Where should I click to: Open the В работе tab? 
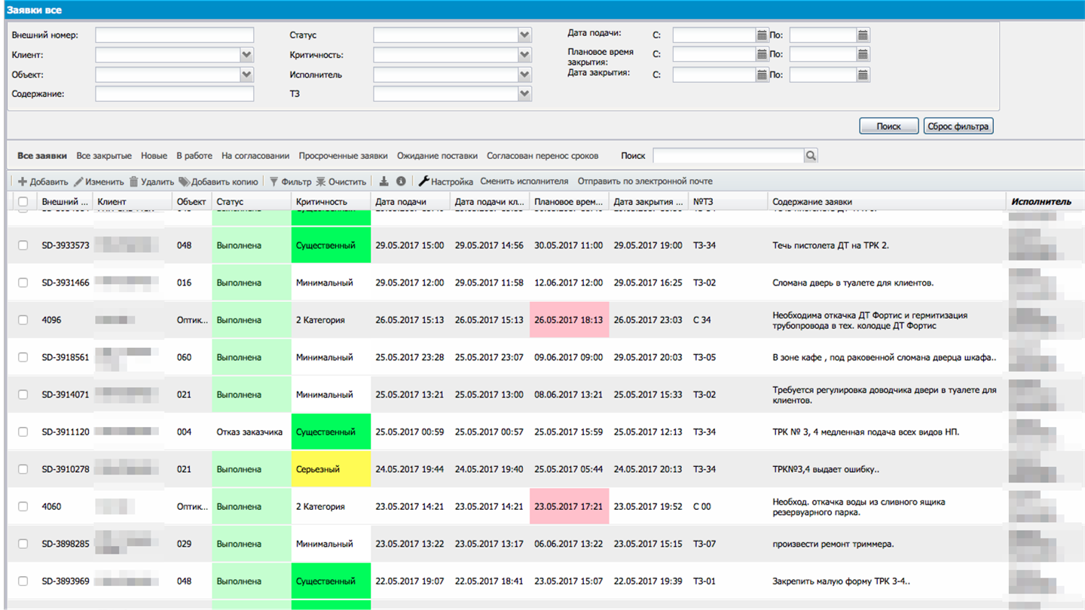pyautogui.click(x=194, y=156)
